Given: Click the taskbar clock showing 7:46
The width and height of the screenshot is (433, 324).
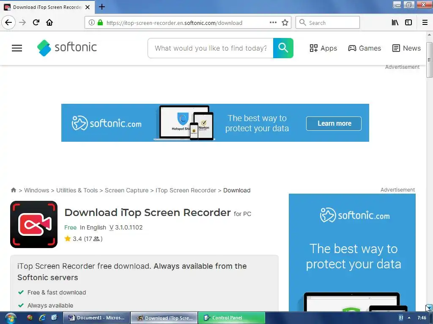Looking at the screenshot, I should (x=422, y=318).
